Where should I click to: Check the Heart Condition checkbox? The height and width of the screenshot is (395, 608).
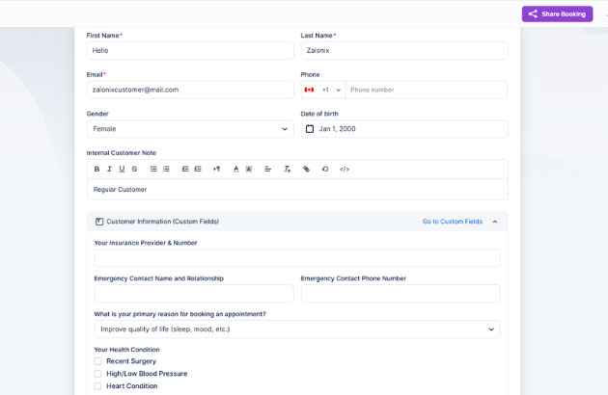coord(97,386)
